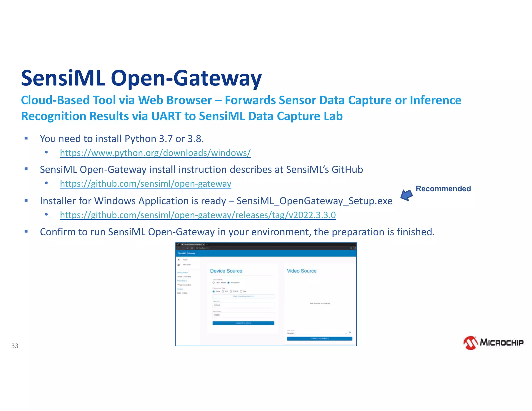
Task: Open the python.org Windows downloads link
Action: click(155, 153)
